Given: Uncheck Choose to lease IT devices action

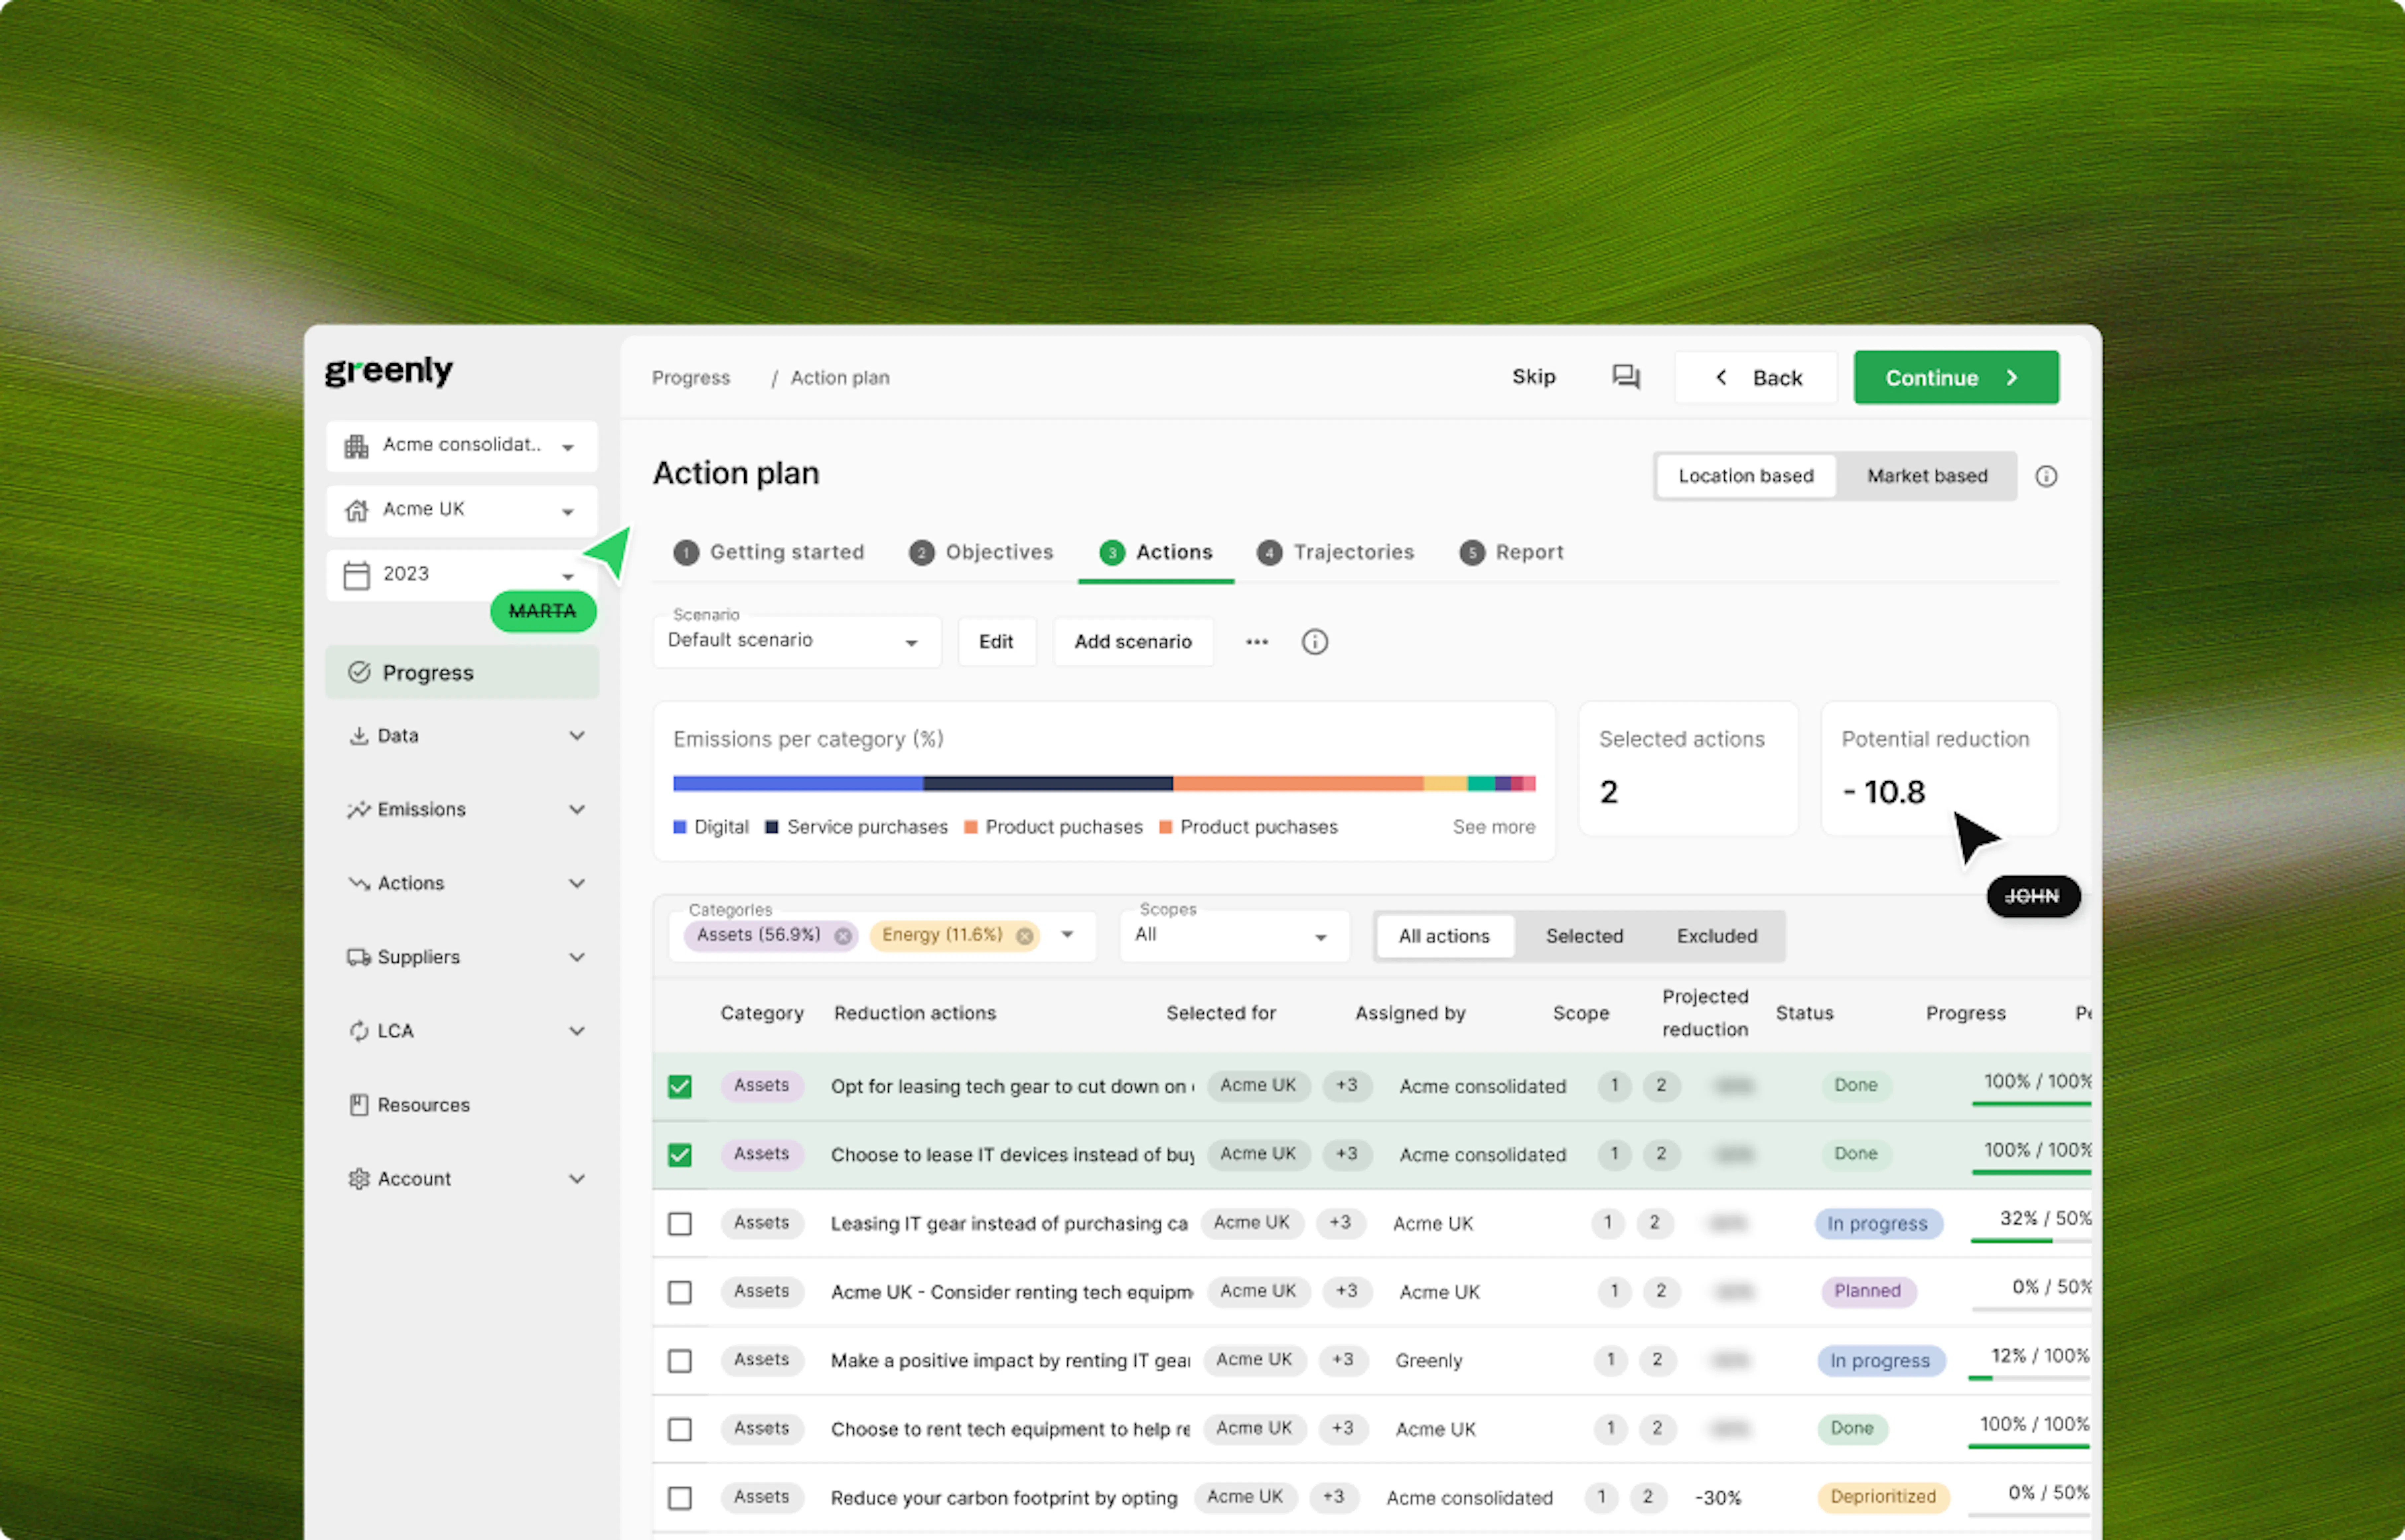Looking at the screenshot, I should click(680, 1155).
